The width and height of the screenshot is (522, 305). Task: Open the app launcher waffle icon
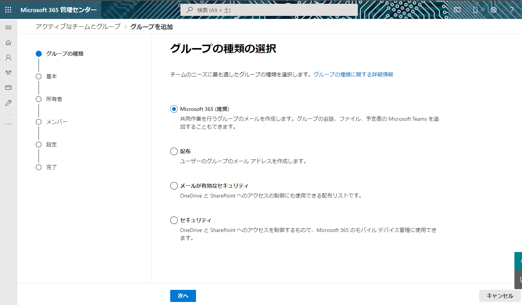8,10
